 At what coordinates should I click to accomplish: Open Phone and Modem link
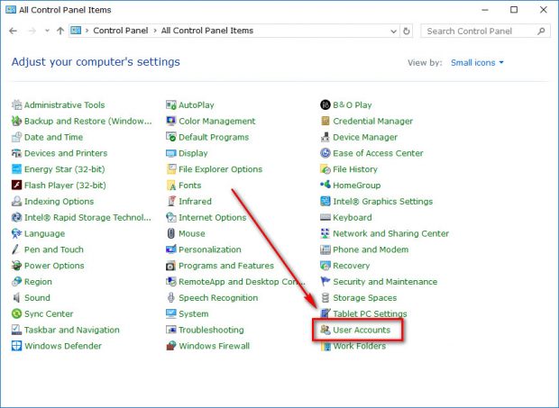pyautogui.click(x=371, y=249)
